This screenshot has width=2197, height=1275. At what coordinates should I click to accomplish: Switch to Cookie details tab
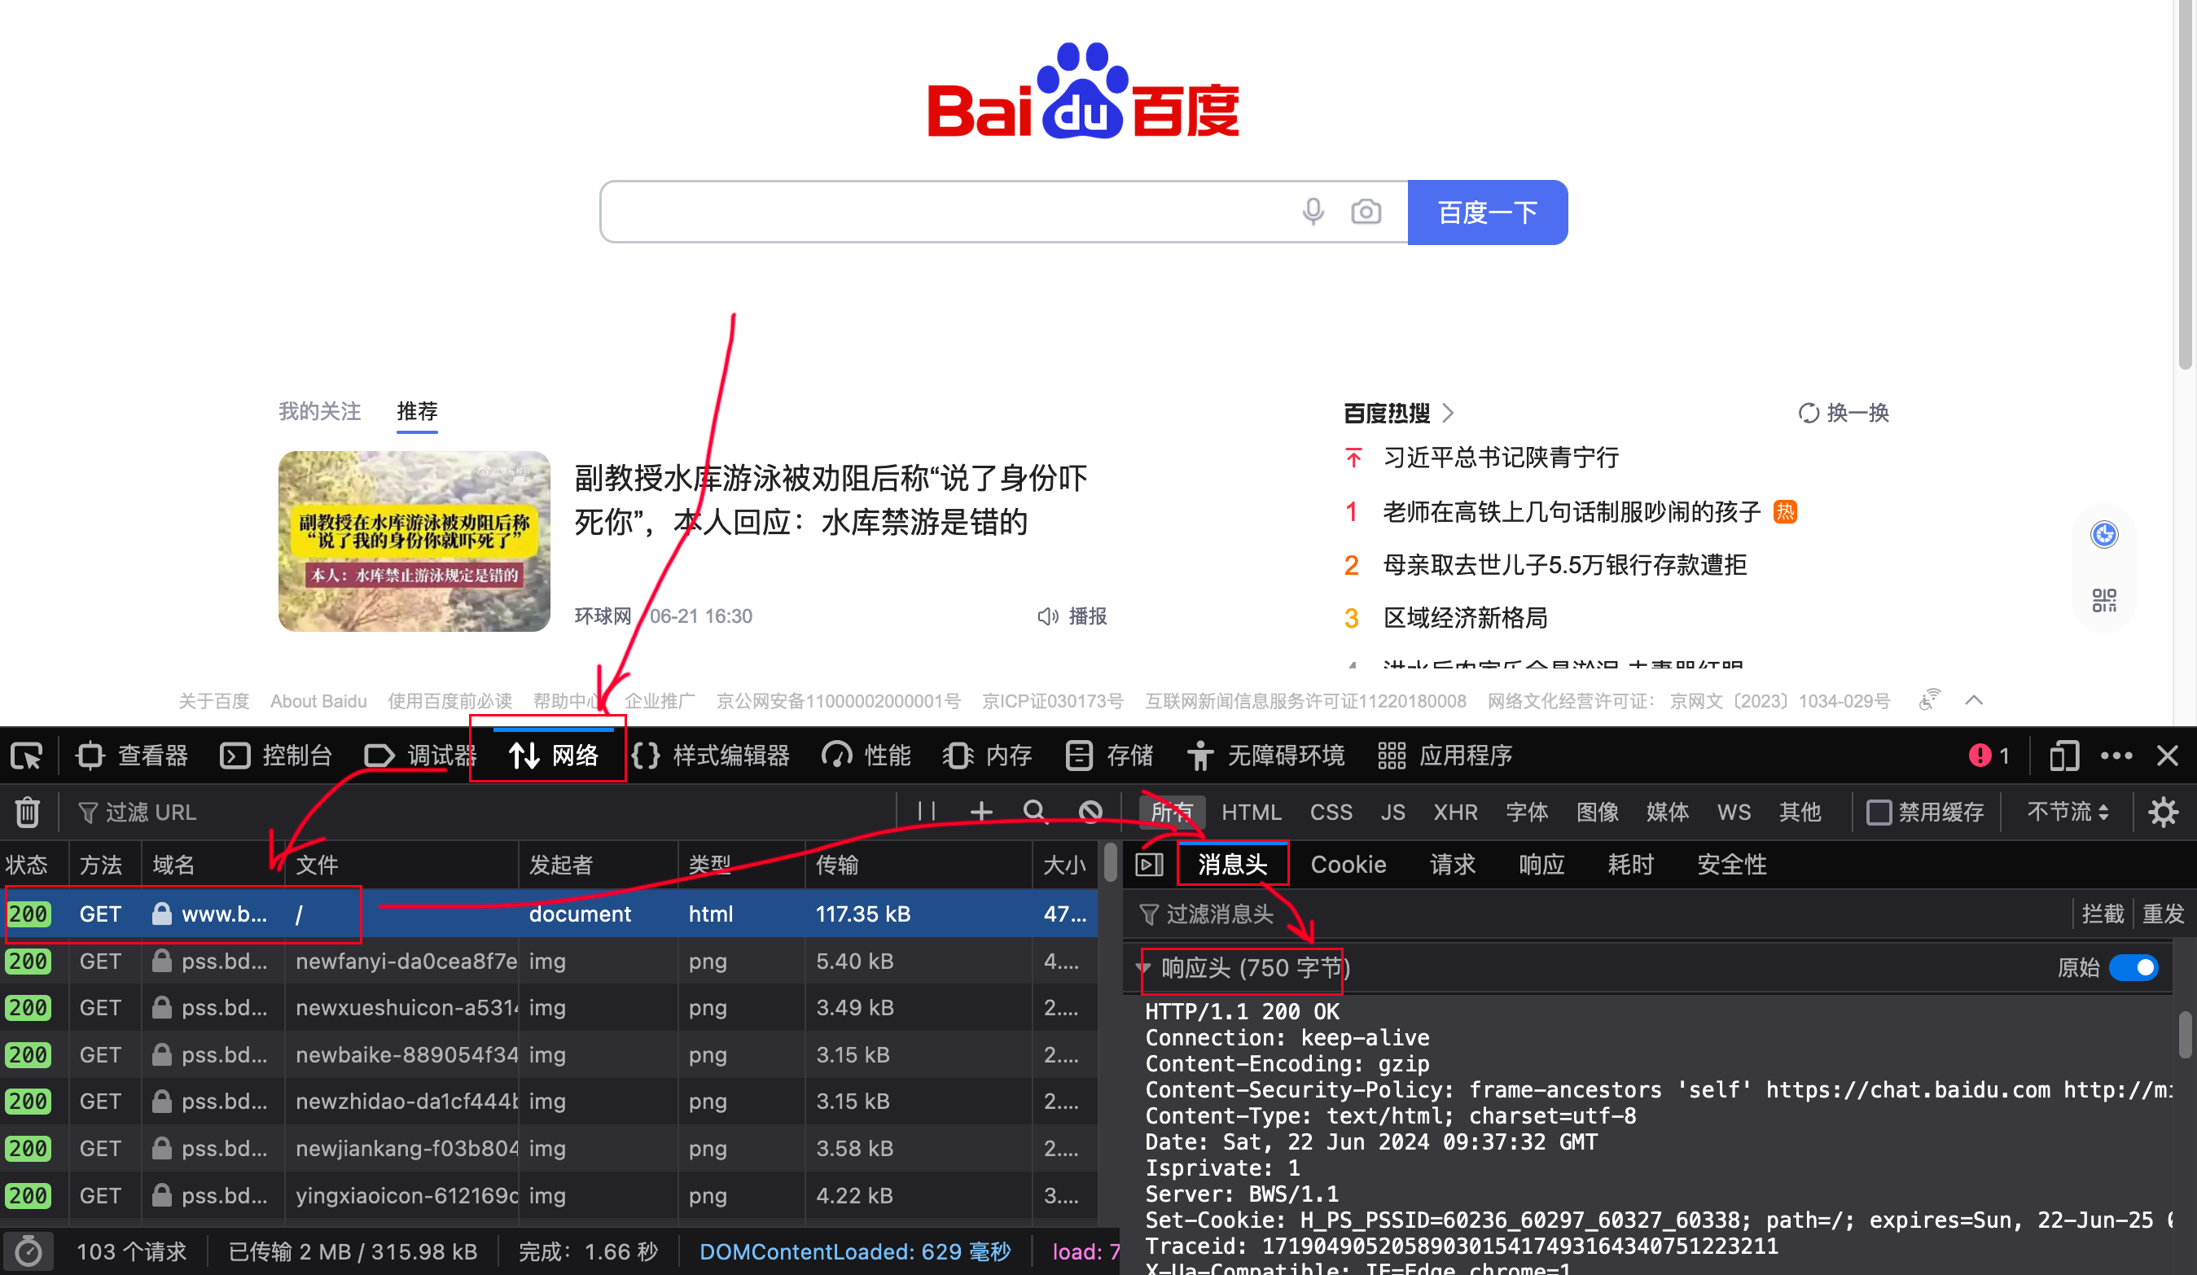coord(1348,864)
